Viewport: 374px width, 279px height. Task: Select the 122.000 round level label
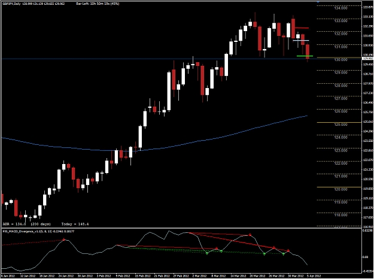(x=341, y=163)
